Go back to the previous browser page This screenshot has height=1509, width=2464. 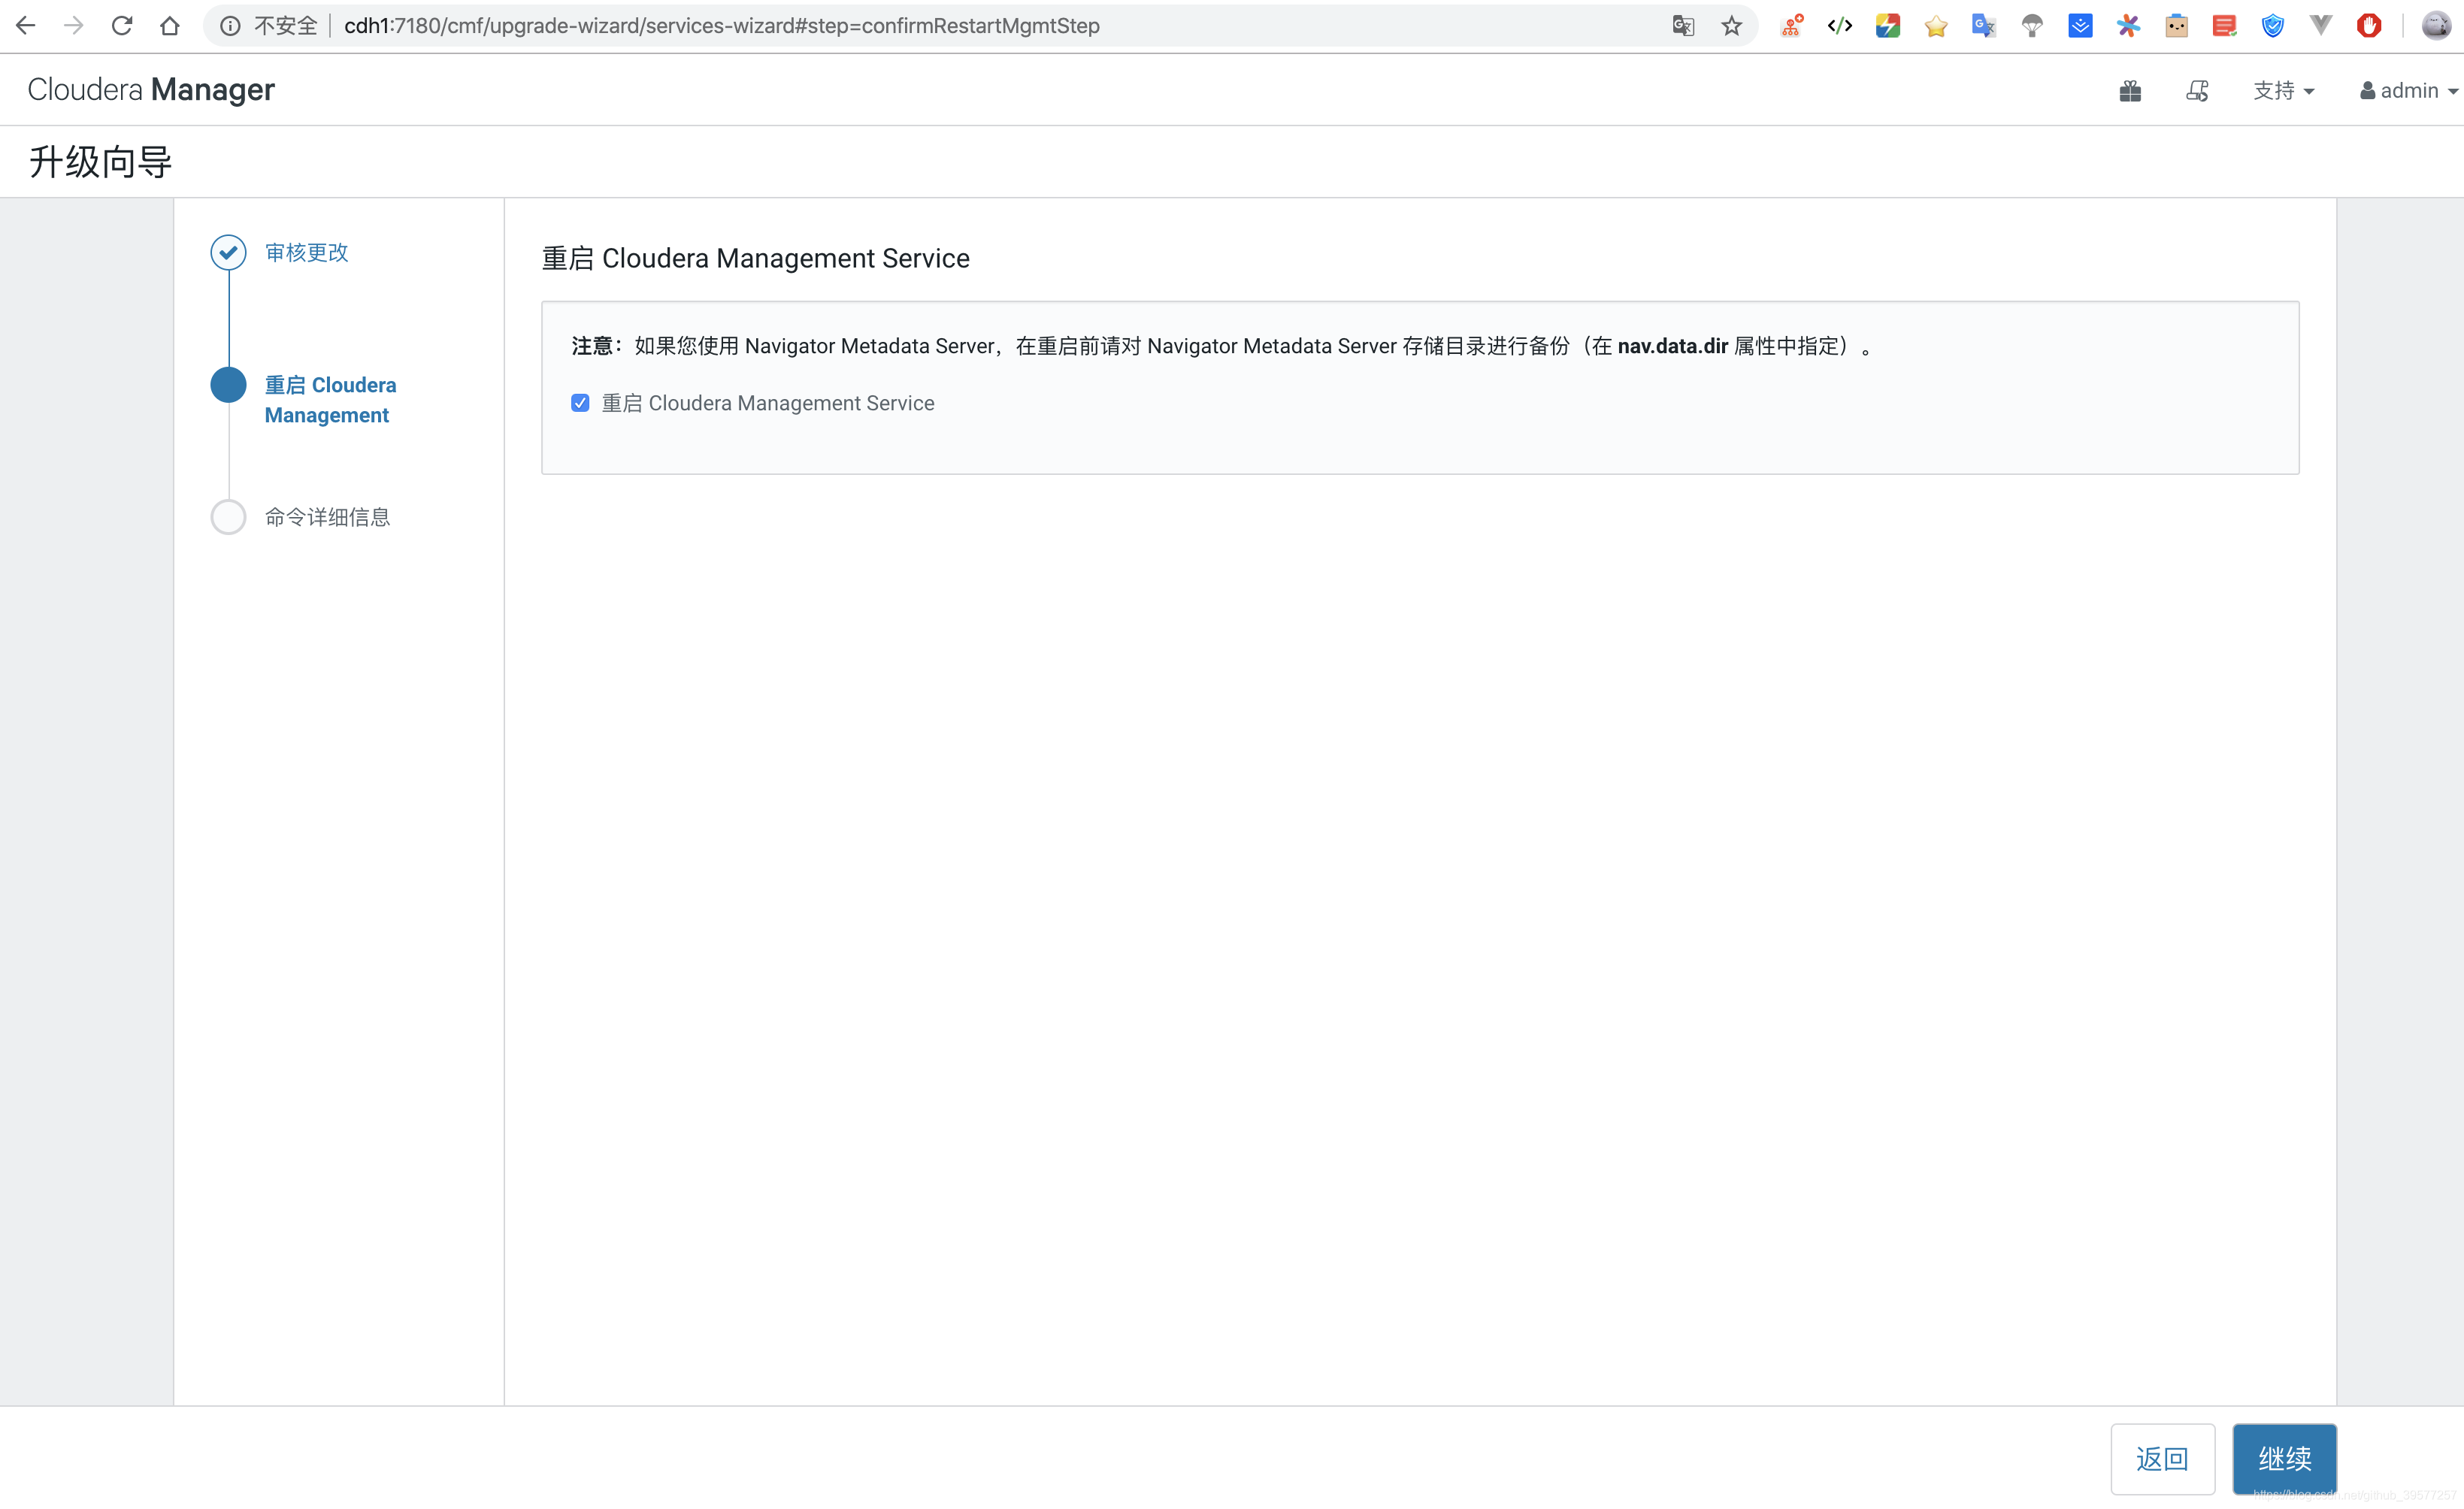tap(26, 26)
